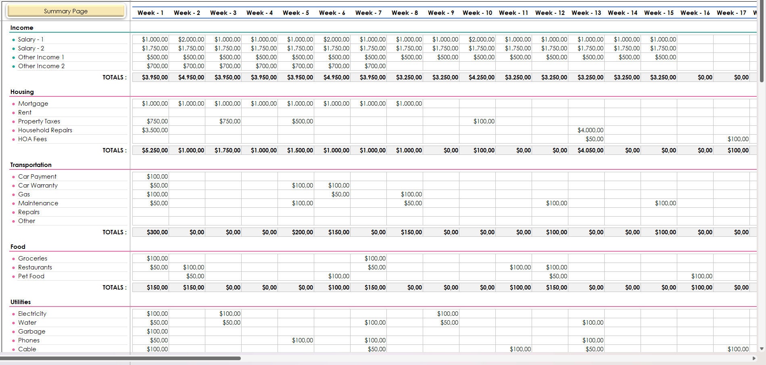This screenshot has height=365, width=766.
Task: Click Mortgage $1.000,00 cell in Week 8
Action: (405, 104)
